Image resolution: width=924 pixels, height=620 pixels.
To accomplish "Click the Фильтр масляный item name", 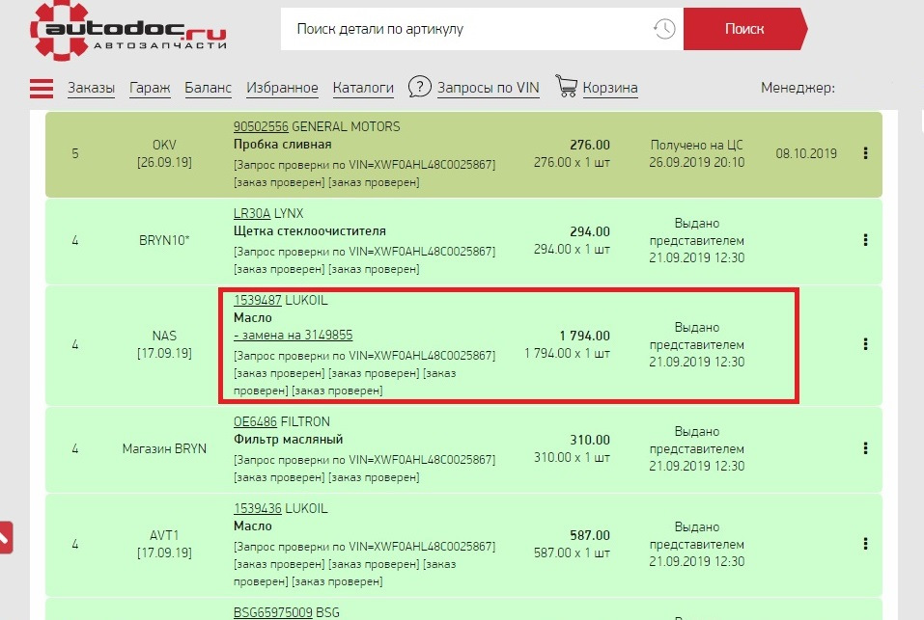I will point(288,440).
